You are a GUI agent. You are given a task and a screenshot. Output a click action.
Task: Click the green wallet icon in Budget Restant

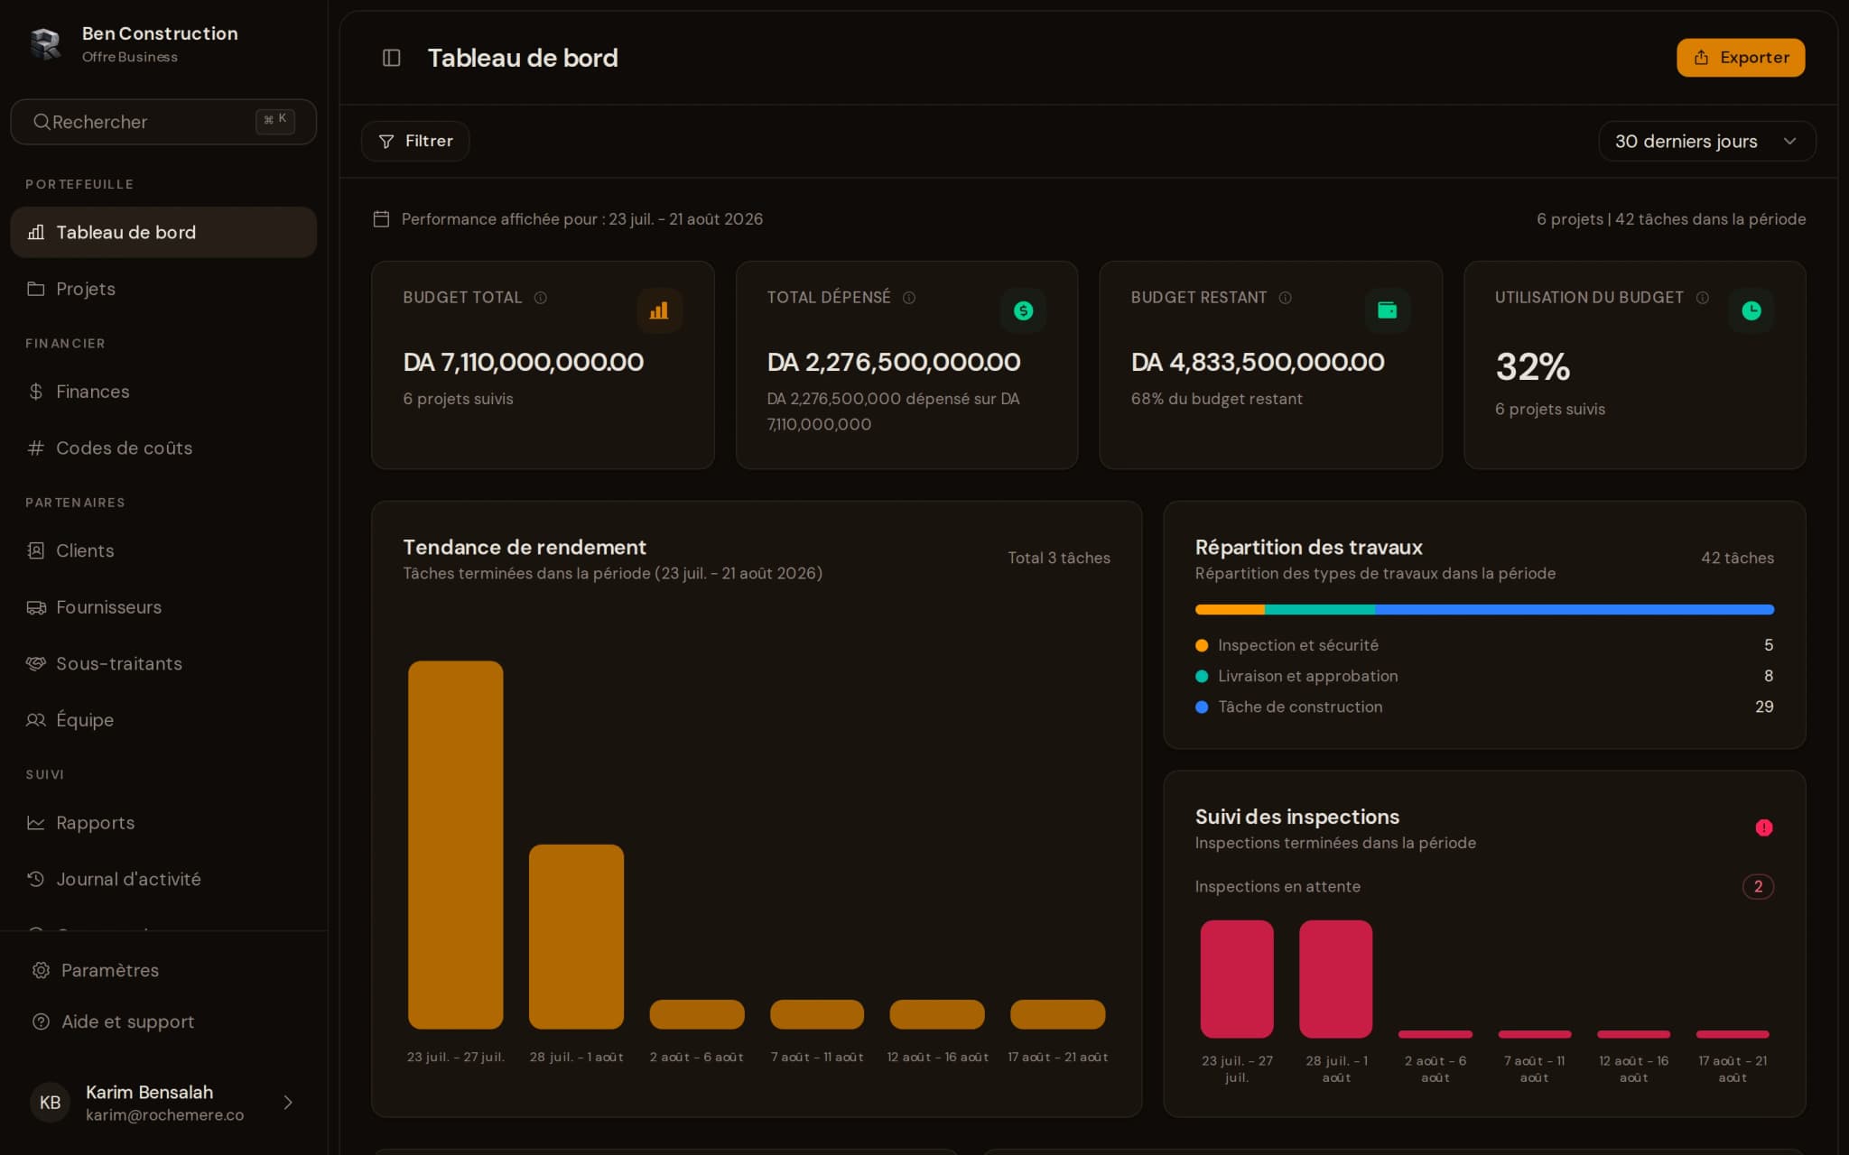tap(1387, 310)
